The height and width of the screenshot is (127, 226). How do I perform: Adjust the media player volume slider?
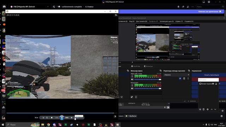point(78,118)
